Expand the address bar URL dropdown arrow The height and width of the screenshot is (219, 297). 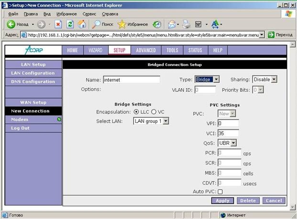tap(262, 35)
